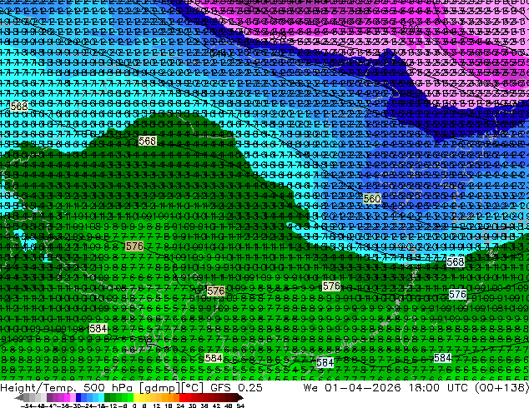Click the beige 576 label above 7-values region
Viewport: 529px width, 408px height.
[134, 246]
